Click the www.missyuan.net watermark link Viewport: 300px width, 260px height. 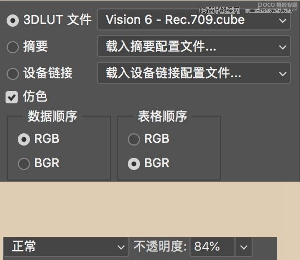tap(269, 11)
